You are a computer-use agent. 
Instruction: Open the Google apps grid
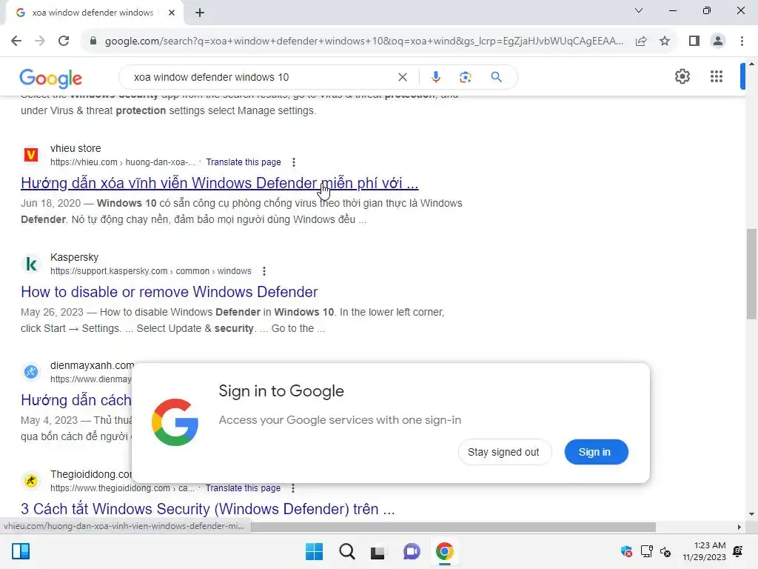pyautogui.click(x=717, y=76)
